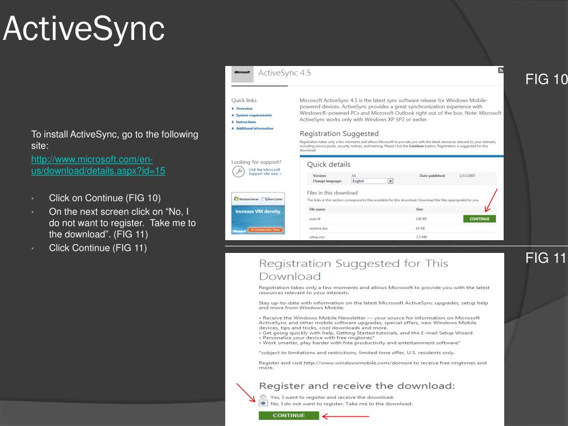Click the Quick details heading

click(328, 164)
